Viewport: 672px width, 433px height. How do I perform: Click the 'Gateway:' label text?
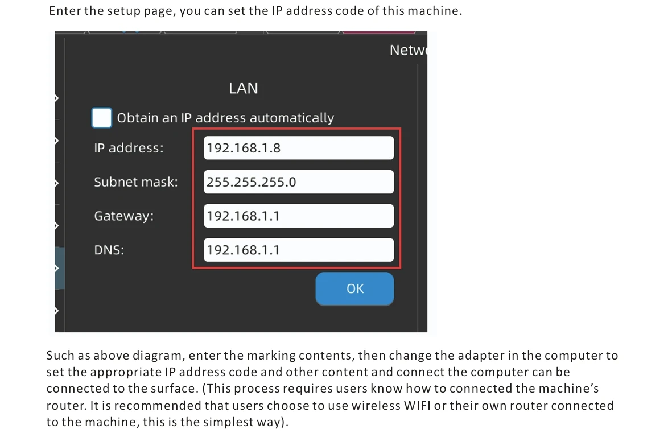coord(124,216)
